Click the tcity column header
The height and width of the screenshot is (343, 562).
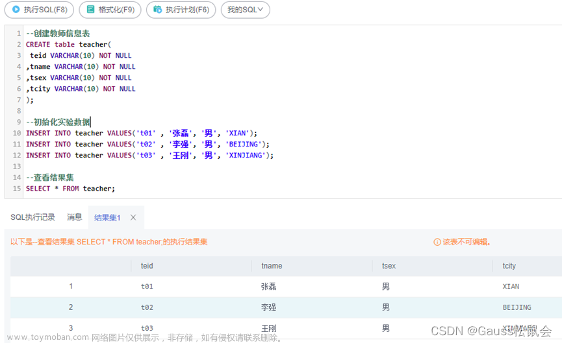click(x=509, y=266)
